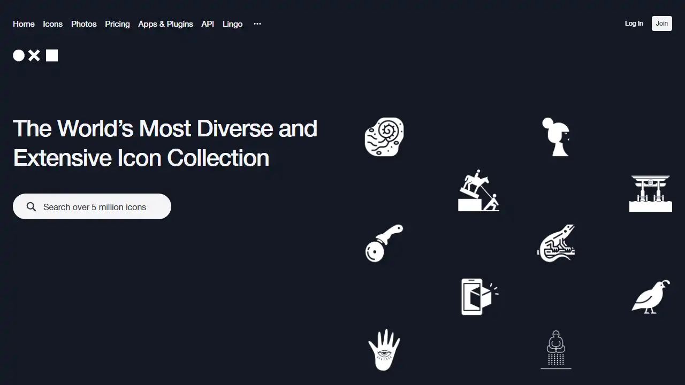Click the magnifying glass search icon
Screen dimensions: 685x385
pos(31,206)
